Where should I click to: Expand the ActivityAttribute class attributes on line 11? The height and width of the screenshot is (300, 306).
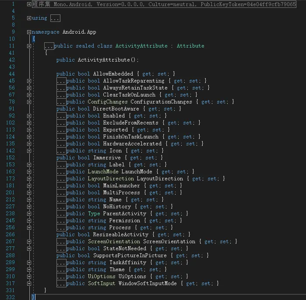pyautogui.click(x=29, y=46)
